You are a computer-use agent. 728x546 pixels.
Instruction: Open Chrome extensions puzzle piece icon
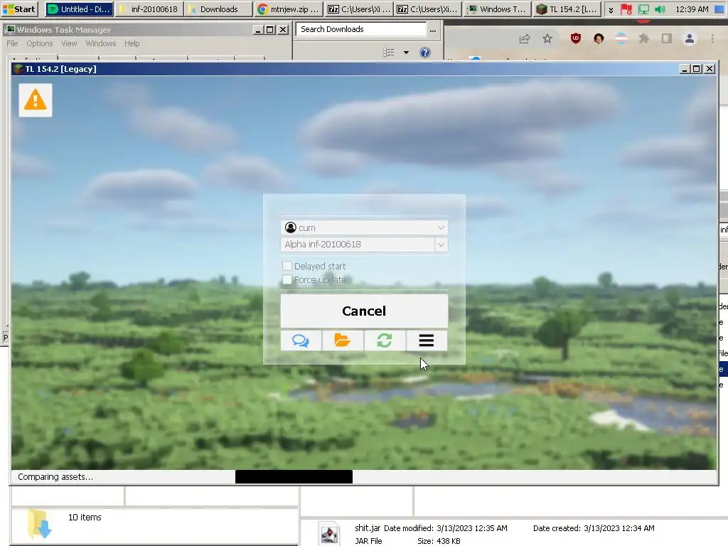click(x=644, y=38)
